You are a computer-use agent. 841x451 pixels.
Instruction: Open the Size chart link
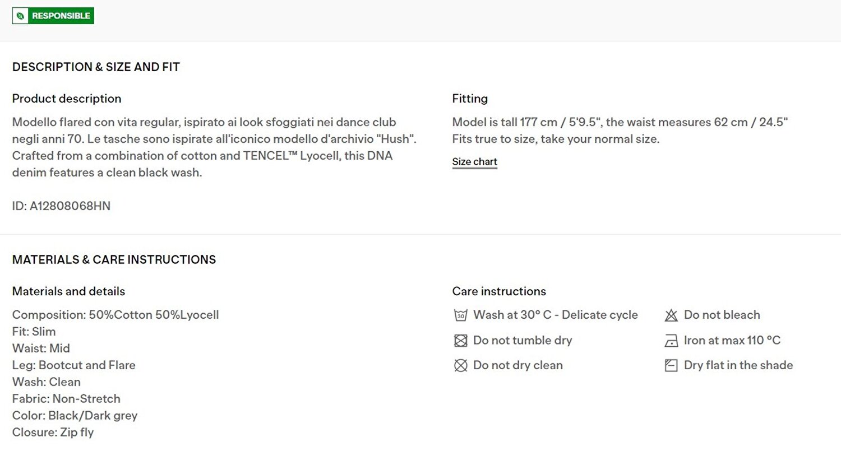point(475,162)
